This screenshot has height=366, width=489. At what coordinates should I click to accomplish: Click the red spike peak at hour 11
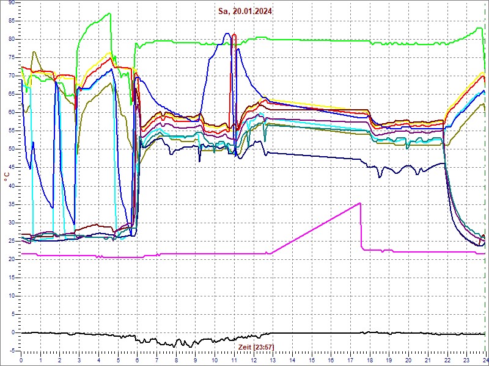pos(235,35)
